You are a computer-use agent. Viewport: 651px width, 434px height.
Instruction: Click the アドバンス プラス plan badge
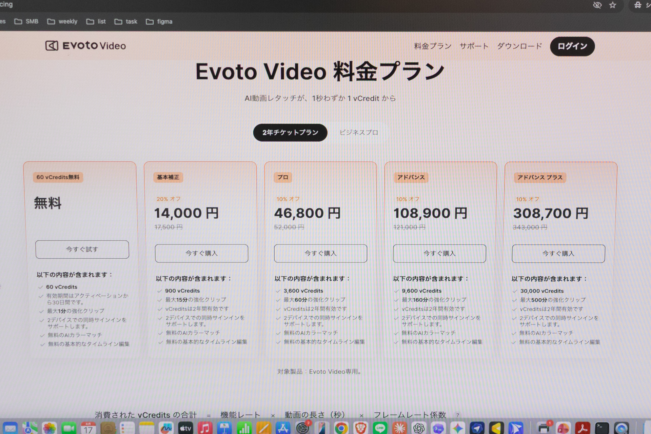click(540, 178)
